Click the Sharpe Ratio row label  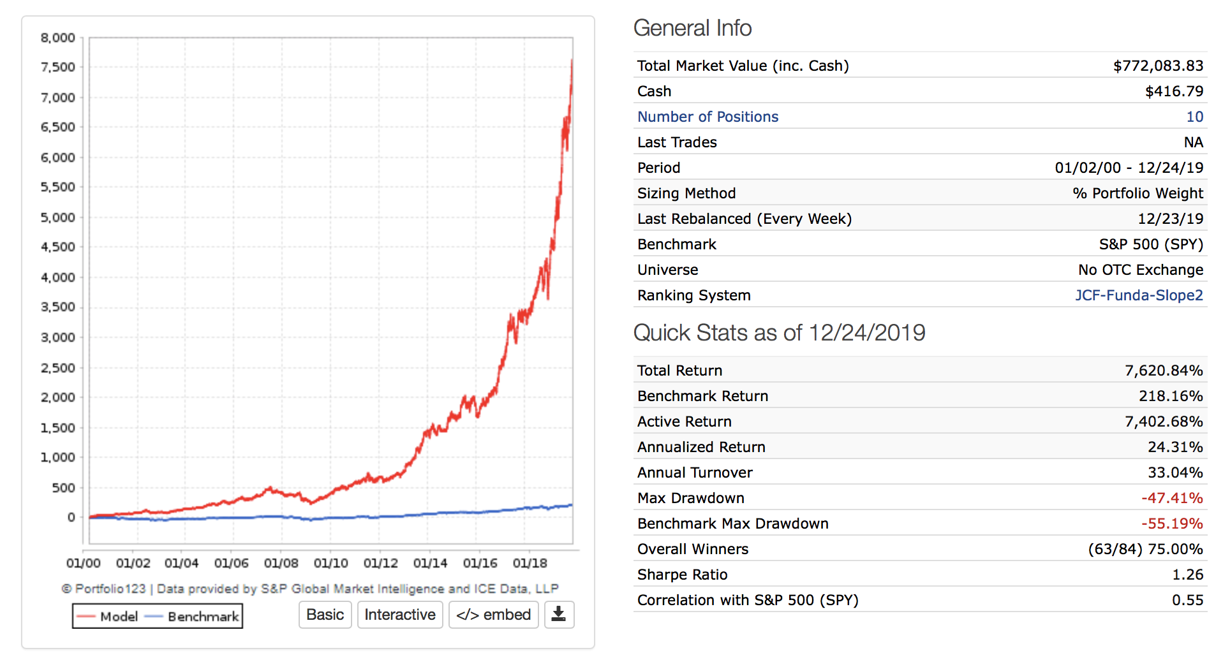coord(682,575)
